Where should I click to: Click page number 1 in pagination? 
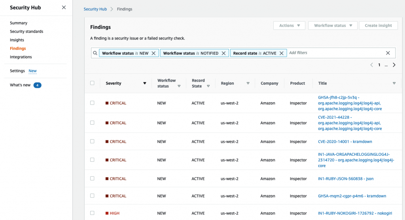(379, 65)
